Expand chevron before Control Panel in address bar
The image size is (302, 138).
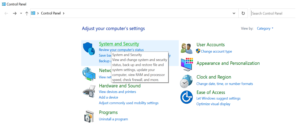(38, 13)
